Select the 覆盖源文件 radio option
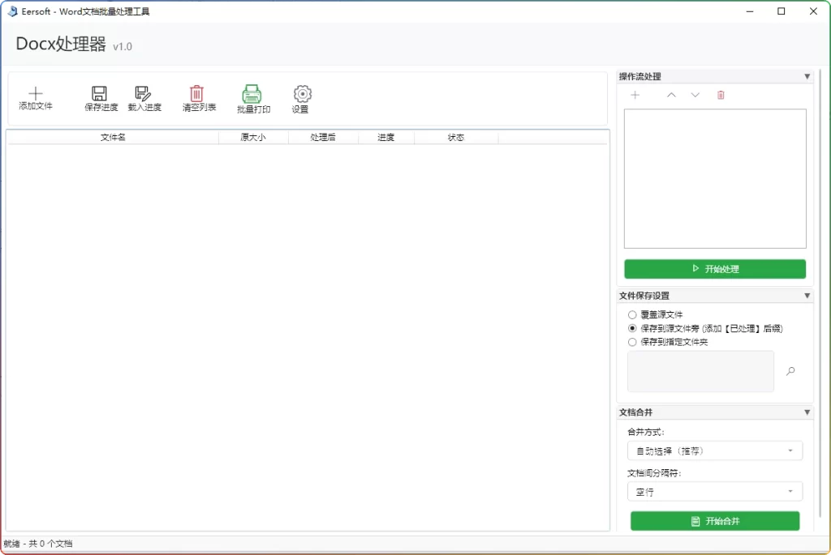The height and width of the screenshot is (555, 831). tap(632, 314)
